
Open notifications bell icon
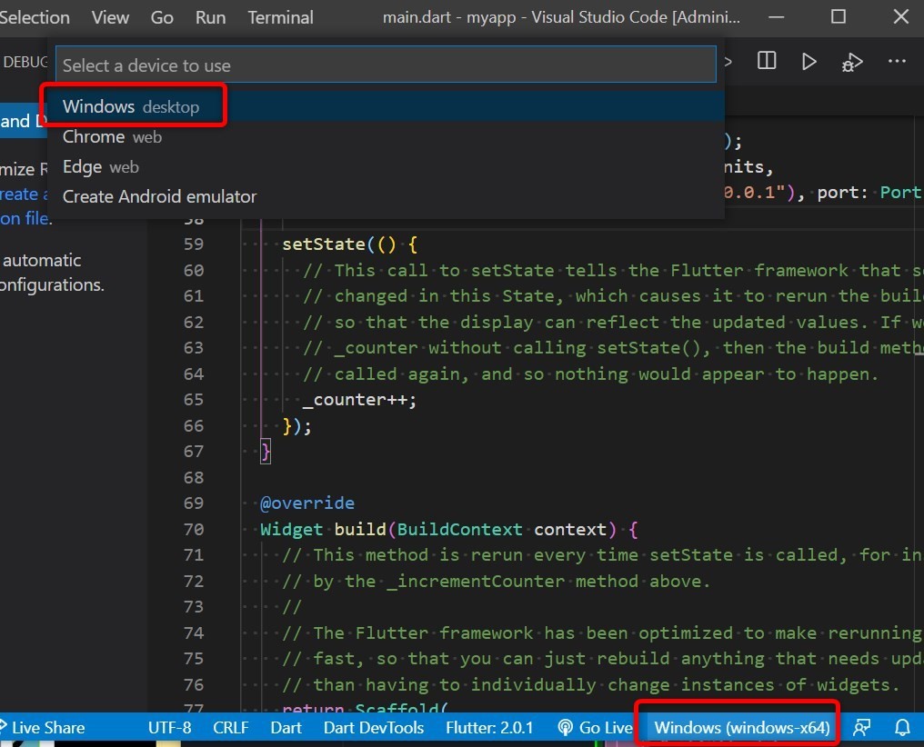(x=902, y=728)
